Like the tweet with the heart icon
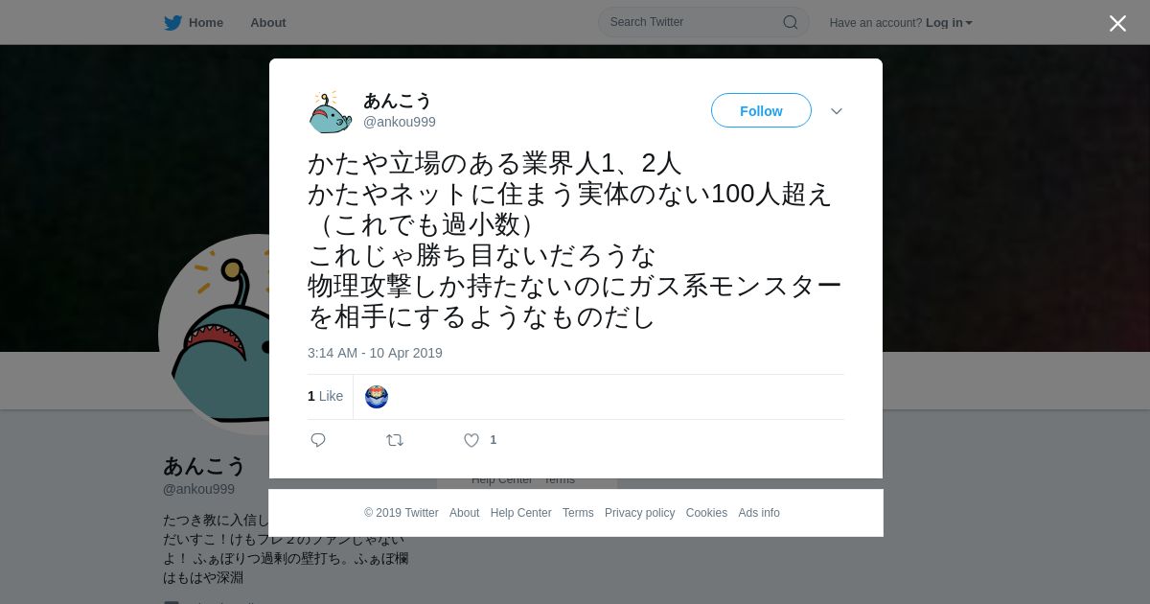The width and height of the screenshot is (1150, 604). pos(471,440)
